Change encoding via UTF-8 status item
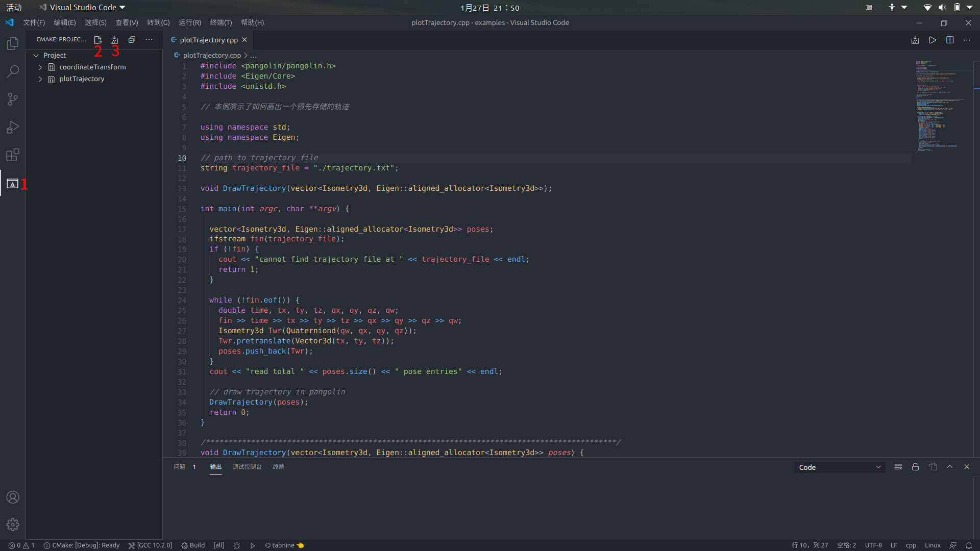Image resolution: width=980 pixels, height=551 pixels. [x=873, y=545]
